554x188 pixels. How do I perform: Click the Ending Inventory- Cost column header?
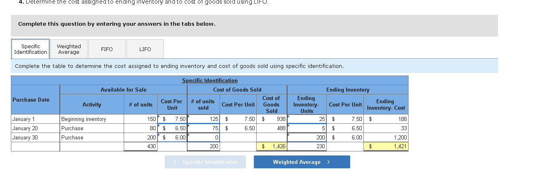[x=386, y=104]
